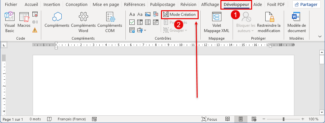Click Restreindre la modification
The image size is (325, 123).
(269, 22)
